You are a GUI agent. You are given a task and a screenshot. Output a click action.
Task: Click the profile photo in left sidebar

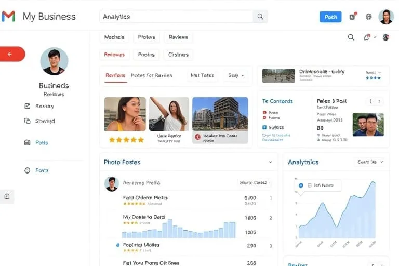pyautogui.click(x=54, y=61)
